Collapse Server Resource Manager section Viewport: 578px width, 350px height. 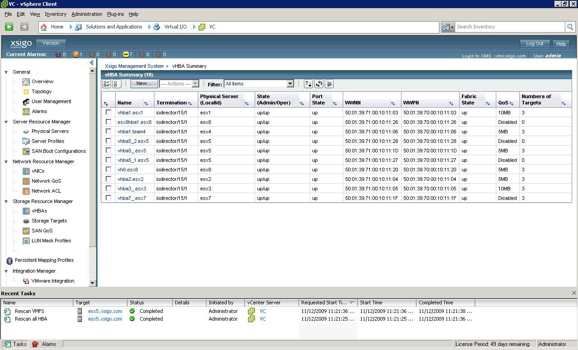coord(6,122)
